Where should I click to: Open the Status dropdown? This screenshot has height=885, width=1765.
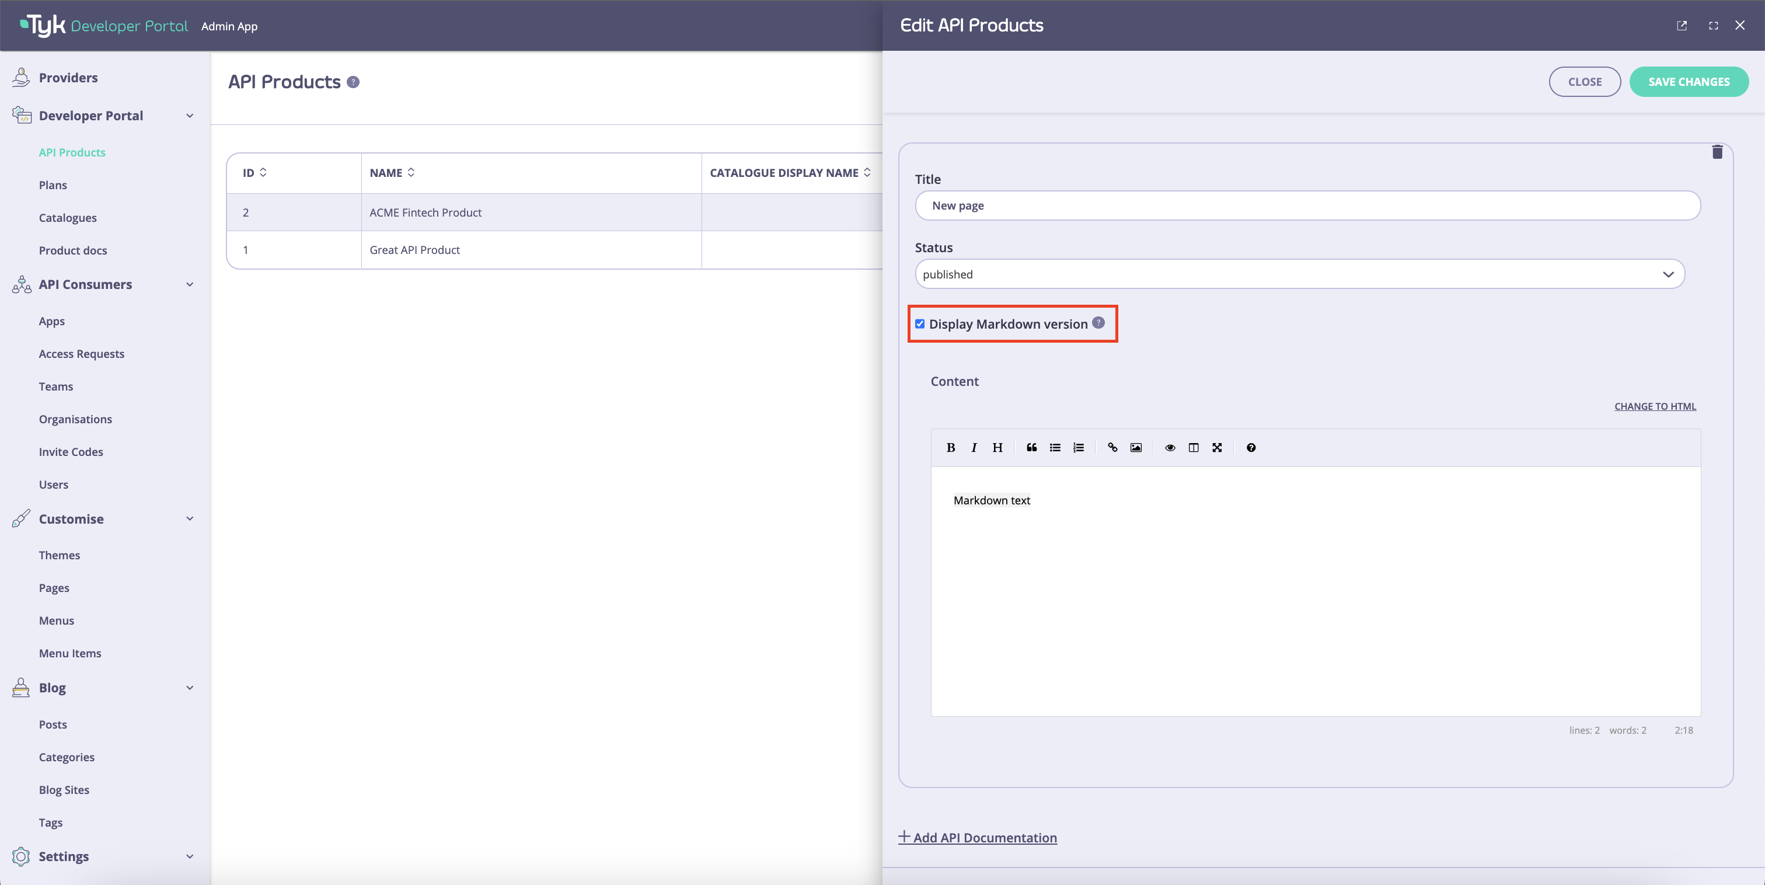click(1299, 274)
